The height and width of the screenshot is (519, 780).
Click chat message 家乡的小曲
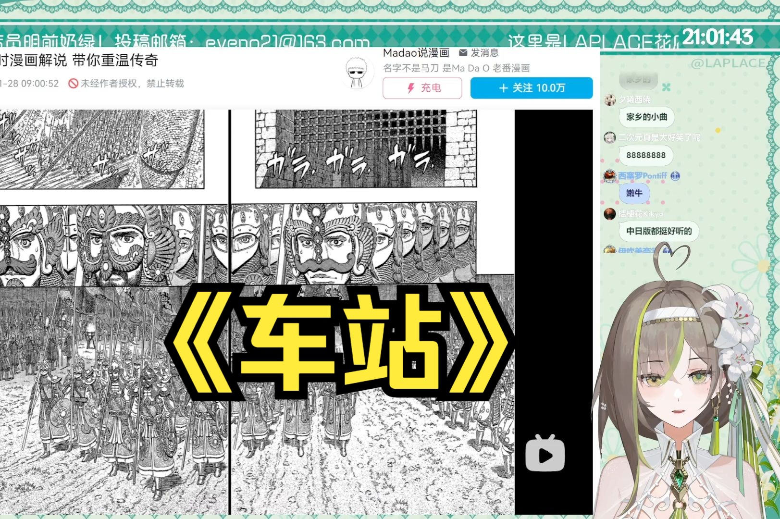tap(646, 117)
